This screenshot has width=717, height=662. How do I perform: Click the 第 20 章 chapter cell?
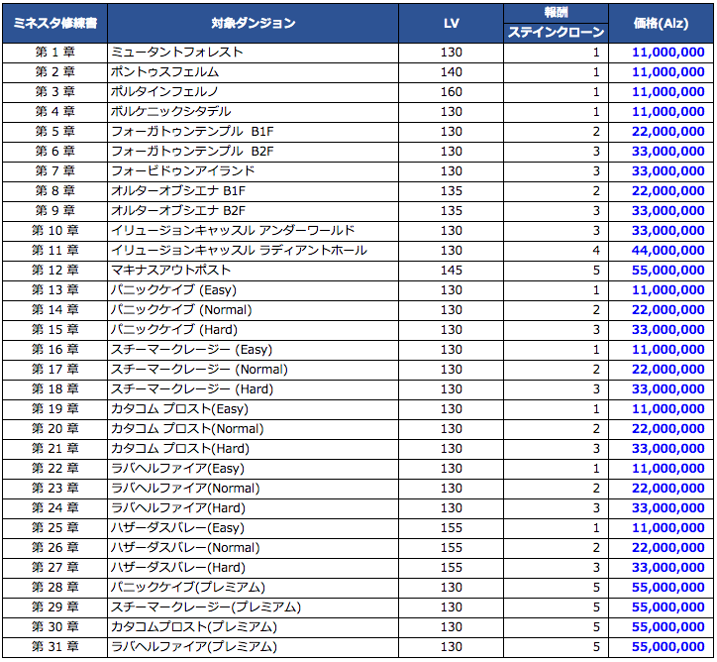tap(54, 429)
